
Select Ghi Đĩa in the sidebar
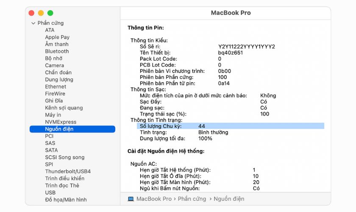54,100
